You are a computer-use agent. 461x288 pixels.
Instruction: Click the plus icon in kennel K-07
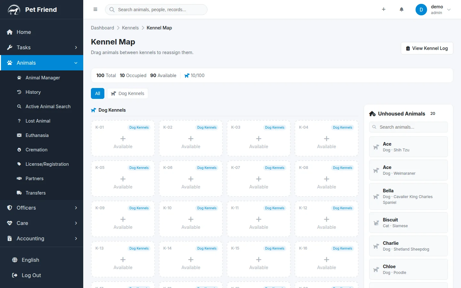[259, 179]
